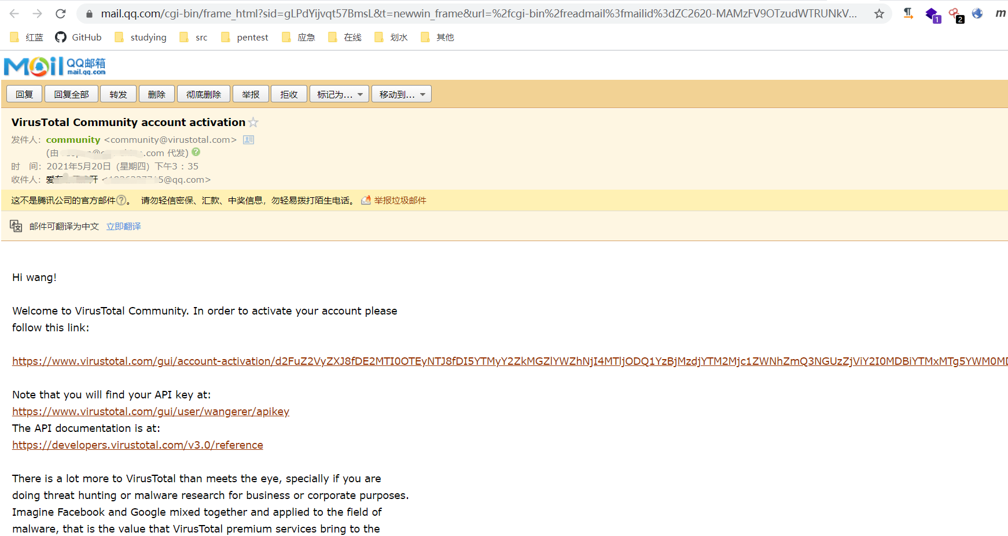
Task: Click 举报垃圾邮件 in the warning banner
Action: (x=400, y=199)
